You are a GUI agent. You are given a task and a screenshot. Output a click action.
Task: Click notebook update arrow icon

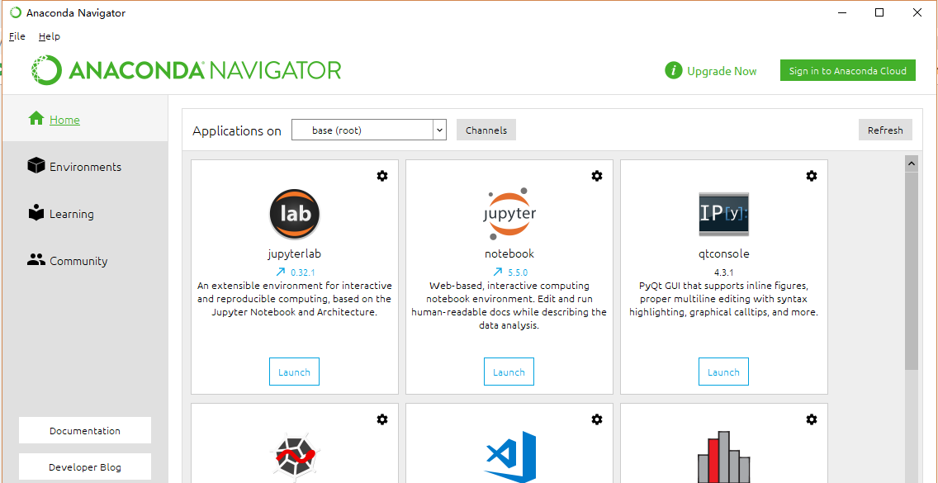498,272
